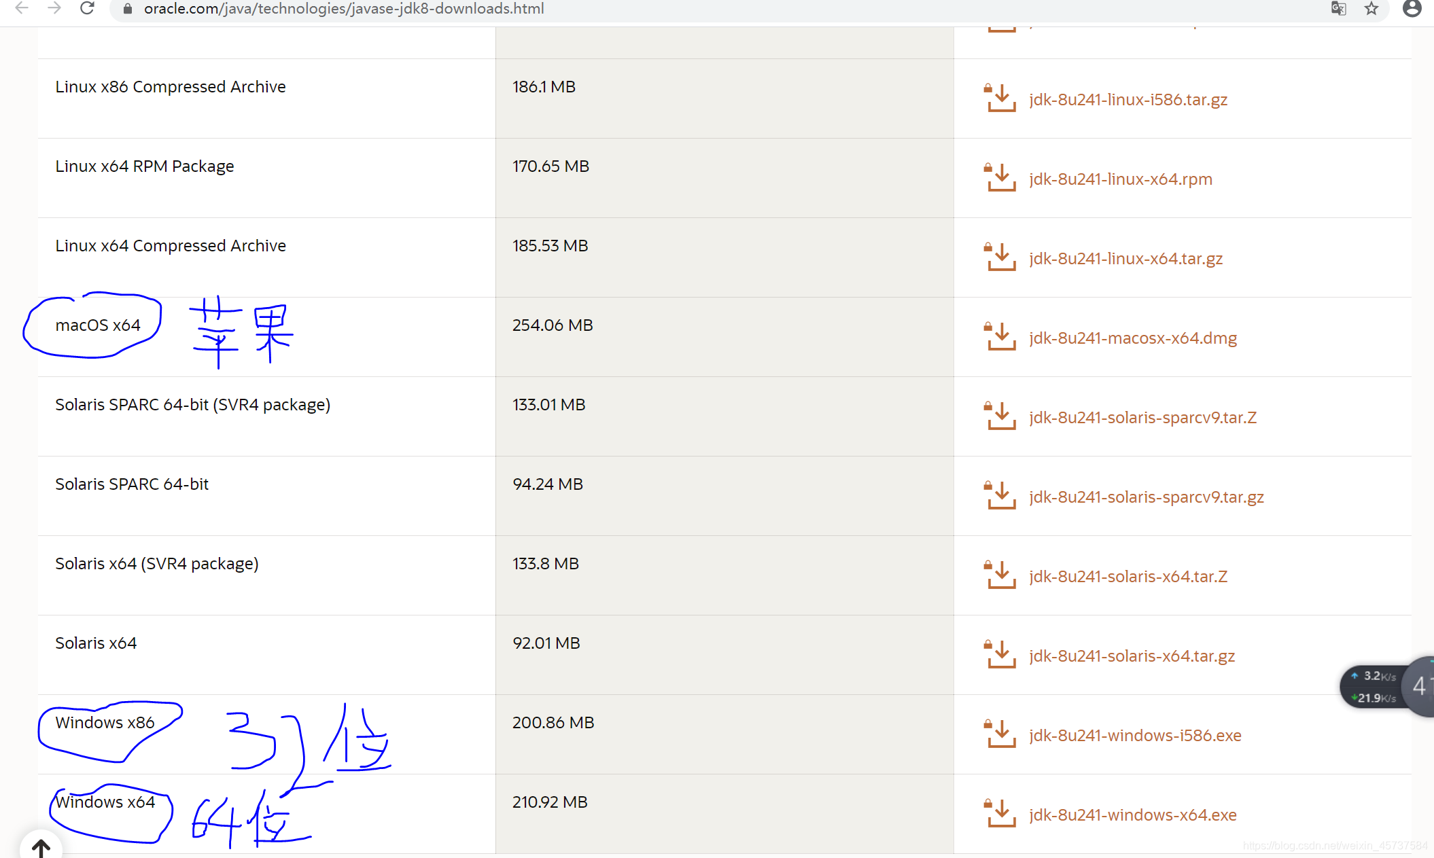Click download icon for solaris-sparcv9.tar.Z
The height and width of the screenshot is (858, 1434).
click(x=1000, y=416)
